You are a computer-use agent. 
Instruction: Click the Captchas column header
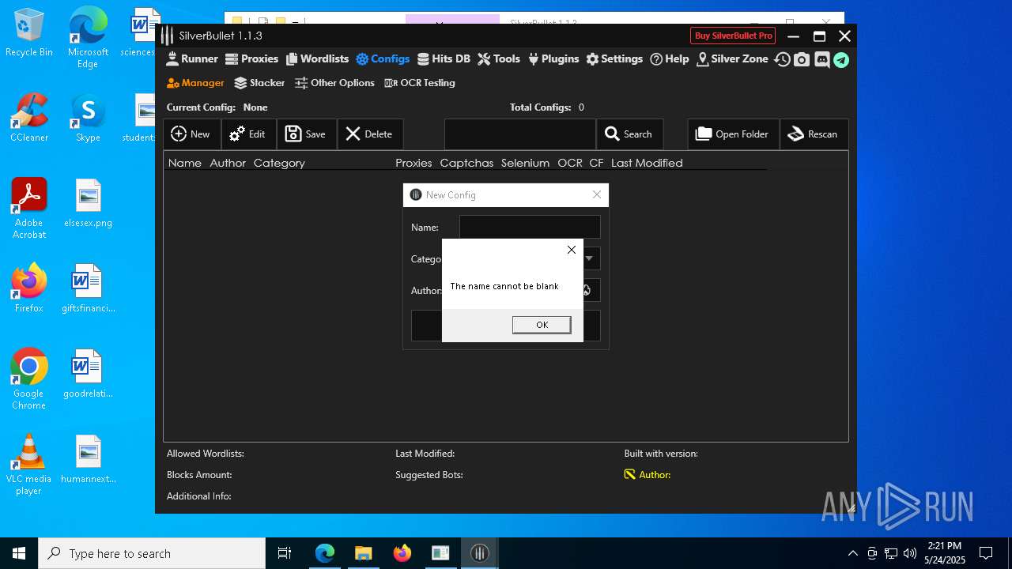pos(466,163)
